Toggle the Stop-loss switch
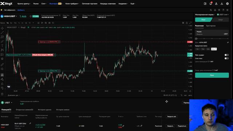The image size is (233, 131). coord(226,58)
